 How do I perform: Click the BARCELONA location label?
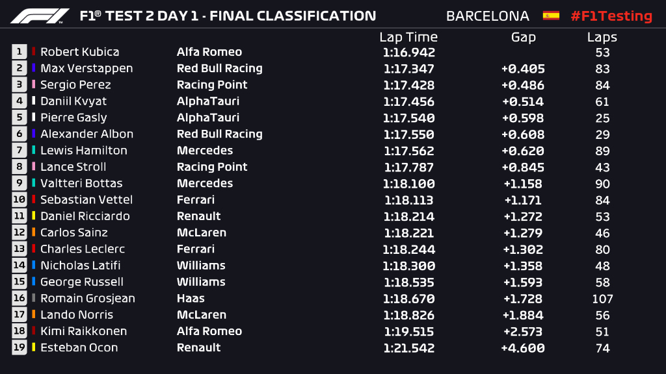click(488, 16)
